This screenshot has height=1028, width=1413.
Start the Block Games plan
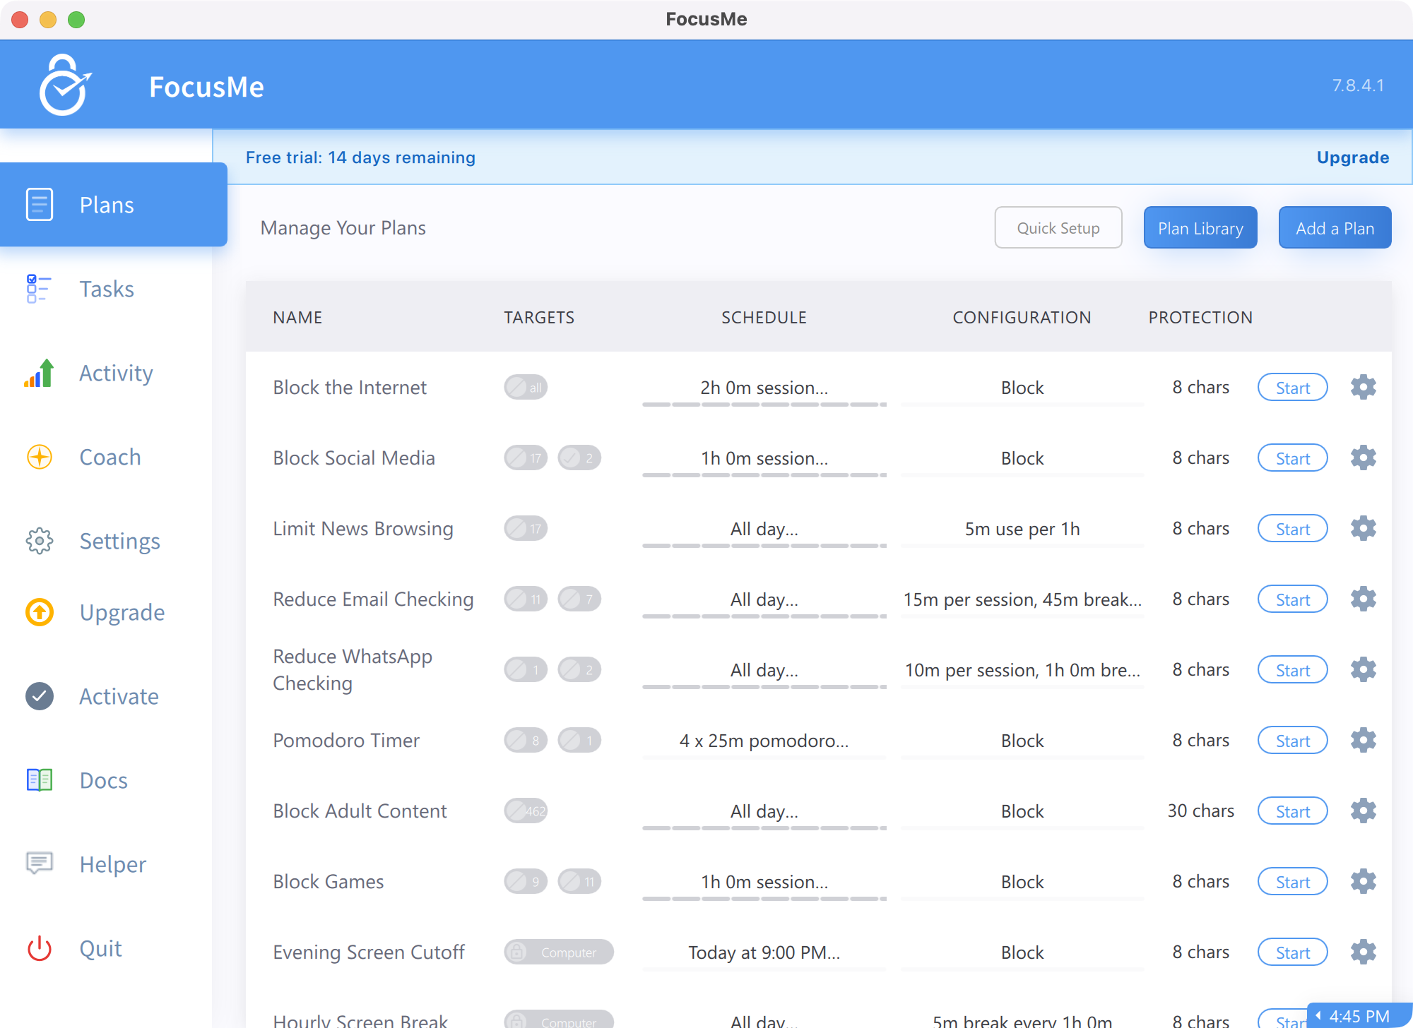1292,881
